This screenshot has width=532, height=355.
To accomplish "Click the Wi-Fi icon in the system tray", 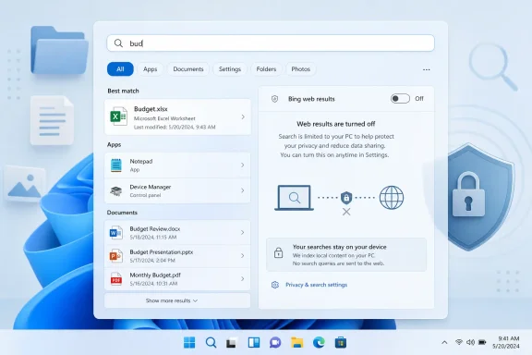I will pyautogui.click(x=459, y=342).
